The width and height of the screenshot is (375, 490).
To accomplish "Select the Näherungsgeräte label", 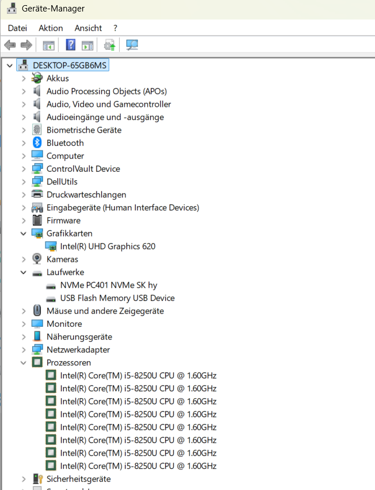I will pyautogui.click(x=79, y=337).
